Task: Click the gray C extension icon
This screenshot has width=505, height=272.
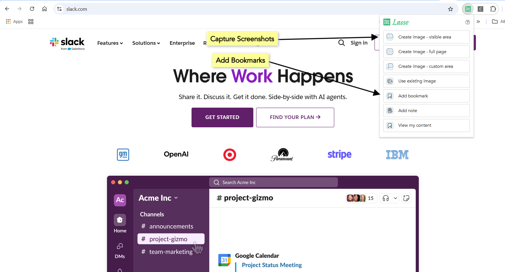Action: (x=481, y=9)
